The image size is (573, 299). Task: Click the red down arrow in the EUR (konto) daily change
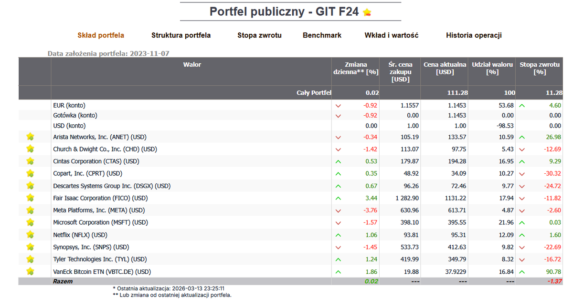(x=338, y=106)
